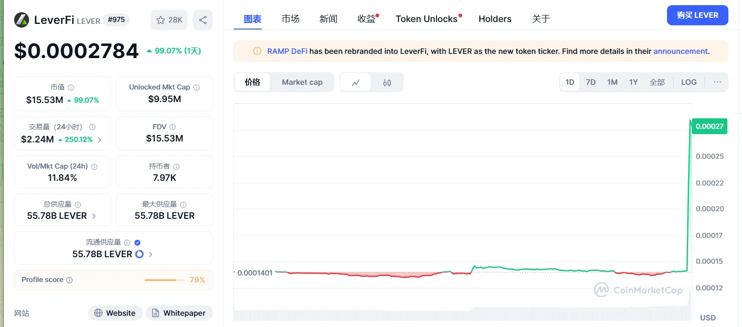
Task: Switch the chart to Market cap
Action: click(302, 82)
